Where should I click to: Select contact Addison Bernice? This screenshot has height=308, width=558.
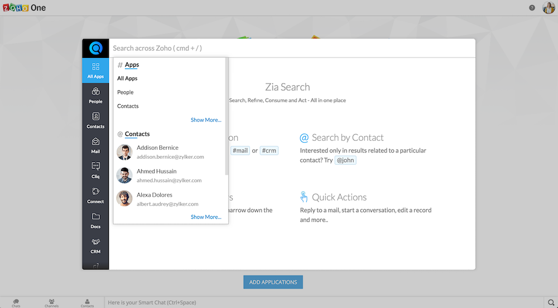coord(157,151)
